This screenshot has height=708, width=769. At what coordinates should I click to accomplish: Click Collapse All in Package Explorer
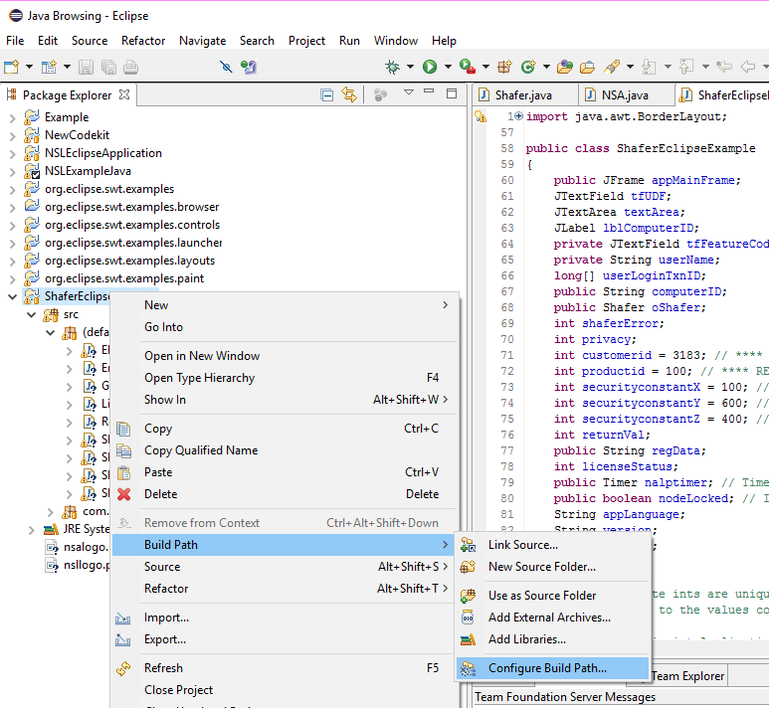[326, 94]
